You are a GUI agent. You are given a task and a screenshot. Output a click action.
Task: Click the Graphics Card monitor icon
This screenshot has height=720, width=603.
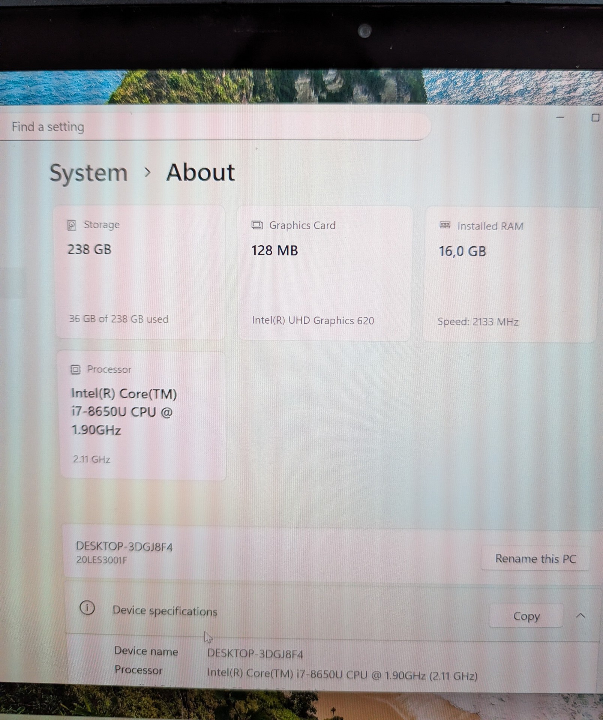tap(257, 225)
